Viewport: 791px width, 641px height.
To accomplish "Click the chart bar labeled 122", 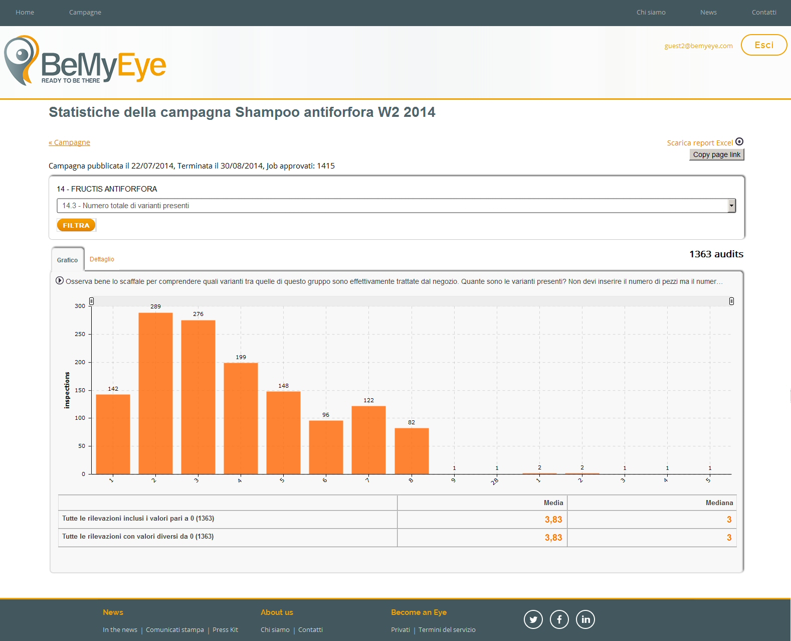I will tap(368, 440).
